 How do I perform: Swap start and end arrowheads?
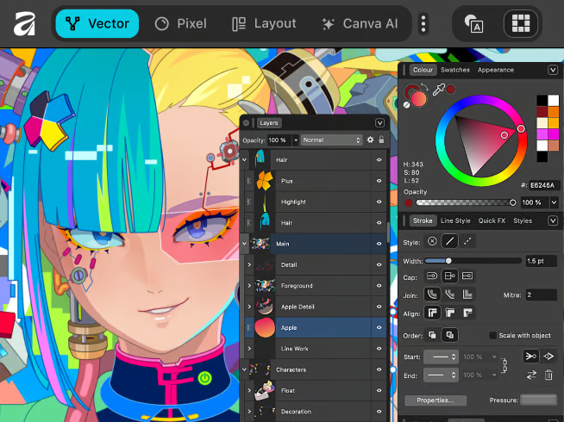[x=531, y=375]
